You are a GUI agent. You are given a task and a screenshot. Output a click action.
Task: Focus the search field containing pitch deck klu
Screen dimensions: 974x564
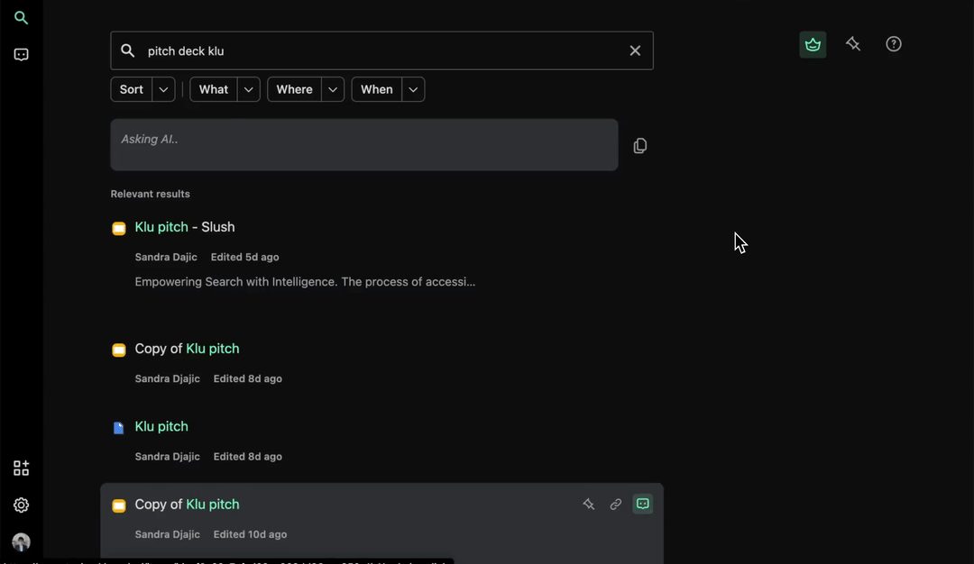(382, 50)
